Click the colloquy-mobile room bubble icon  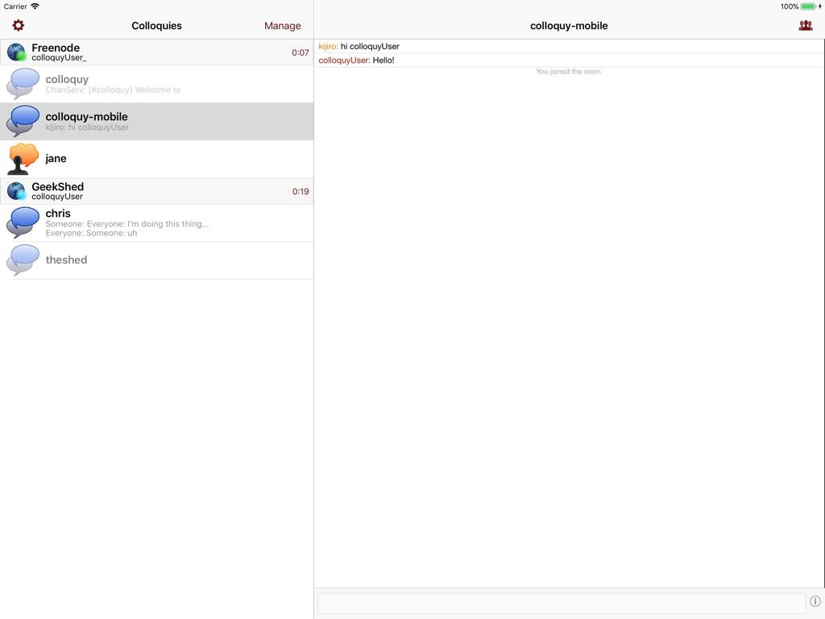[23, 121]
